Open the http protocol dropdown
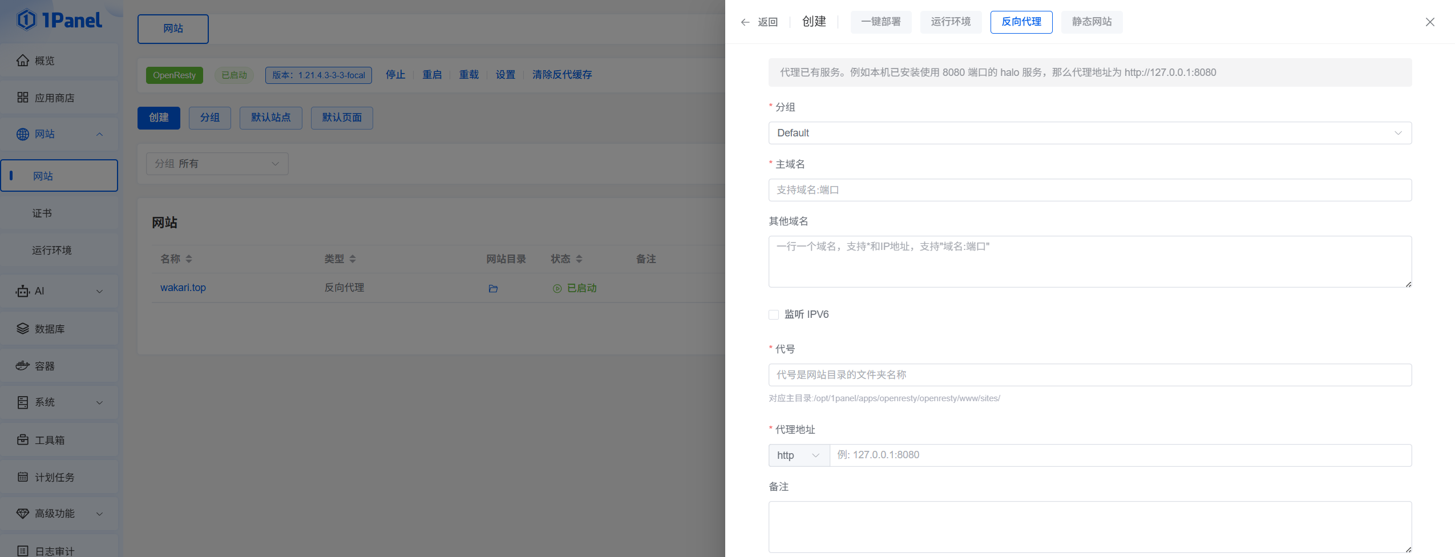 point(798,455)
